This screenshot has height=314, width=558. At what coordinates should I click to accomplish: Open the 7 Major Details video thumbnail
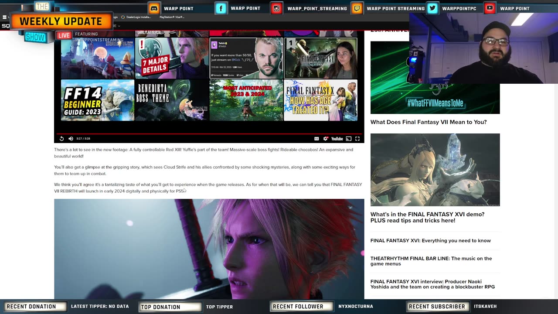click(x=172, y=58)
